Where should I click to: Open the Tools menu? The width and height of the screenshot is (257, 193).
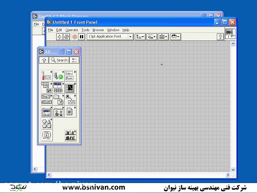pyautogui.click(x=85, y=30)
